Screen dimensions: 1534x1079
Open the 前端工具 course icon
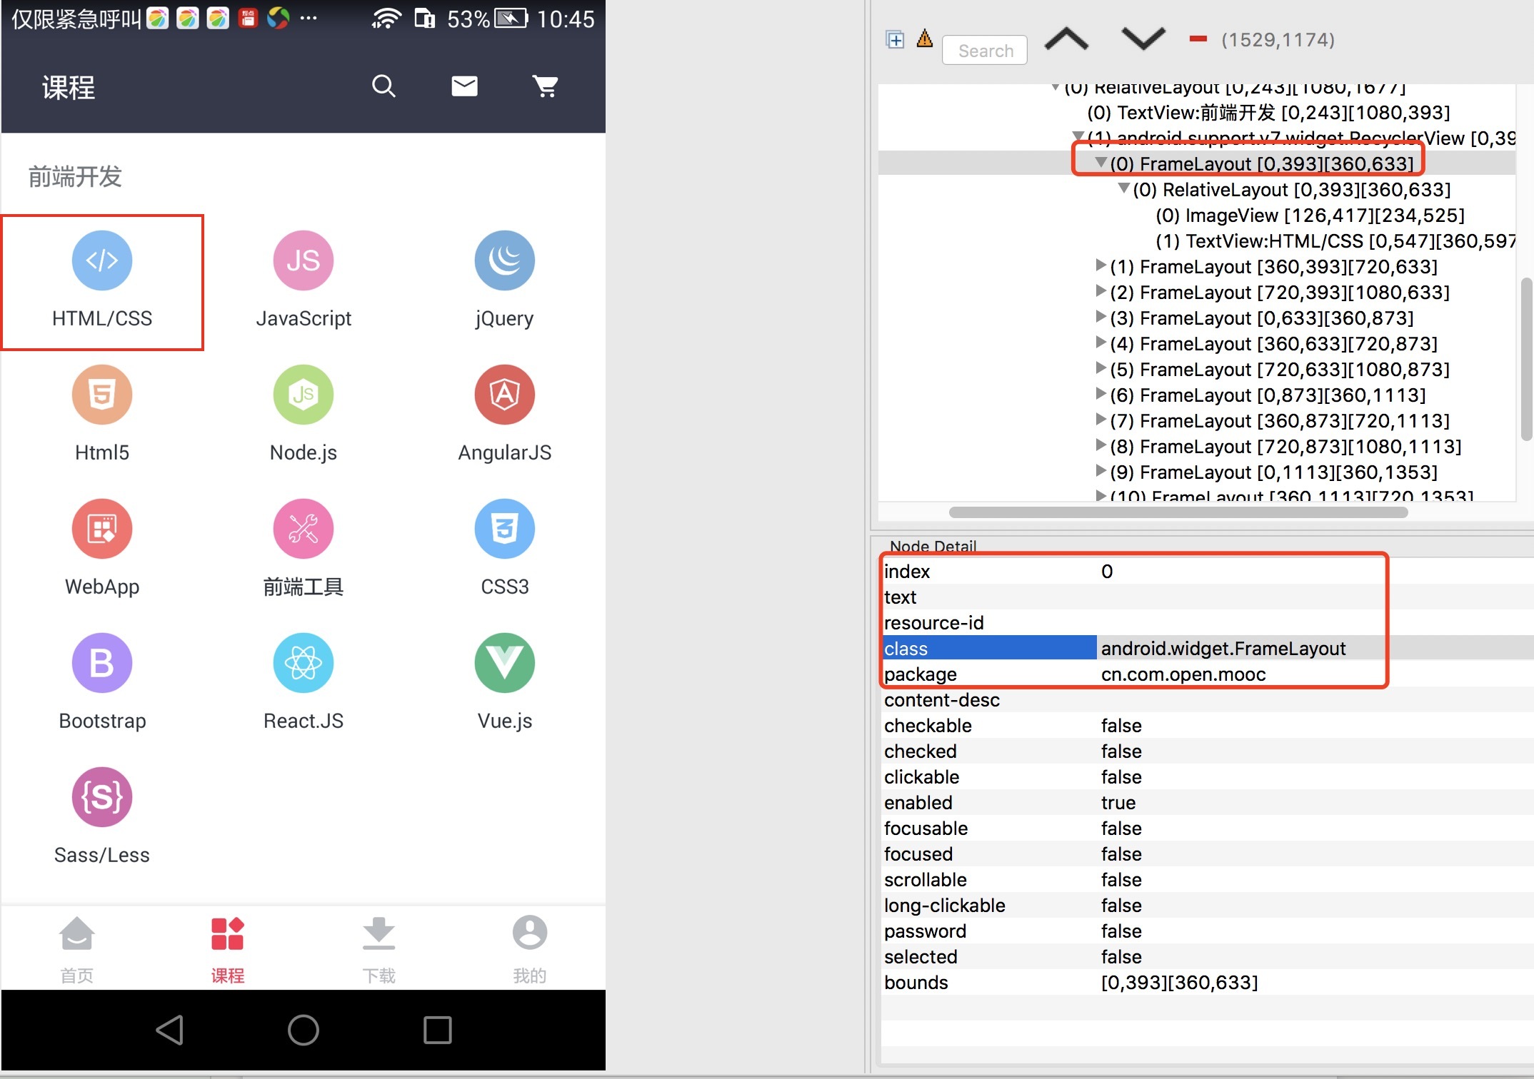(304, 528)
